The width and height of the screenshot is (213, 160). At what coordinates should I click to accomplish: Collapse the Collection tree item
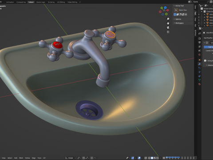click(x=201, y=12)
